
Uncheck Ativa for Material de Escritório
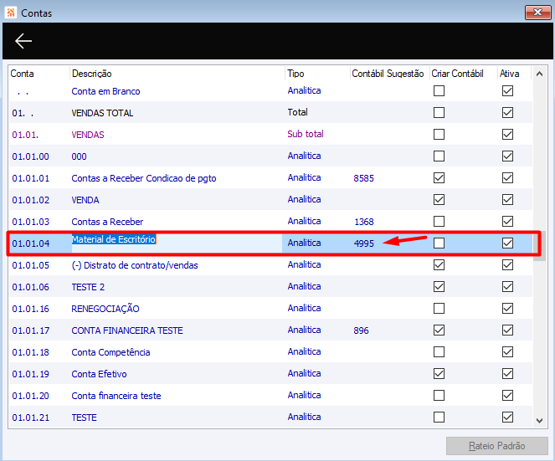click(x=507, y=243)
